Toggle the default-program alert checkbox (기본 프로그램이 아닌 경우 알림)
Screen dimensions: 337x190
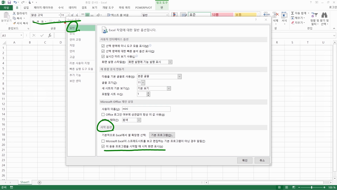coord(103,141)
